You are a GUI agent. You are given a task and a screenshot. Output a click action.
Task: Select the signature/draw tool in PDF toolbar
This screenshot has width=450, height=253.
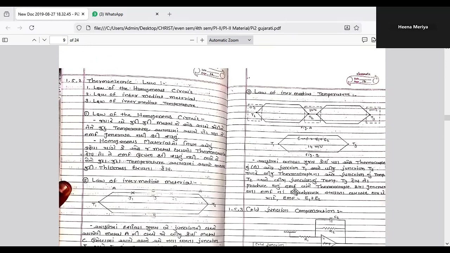coord(373,40)
